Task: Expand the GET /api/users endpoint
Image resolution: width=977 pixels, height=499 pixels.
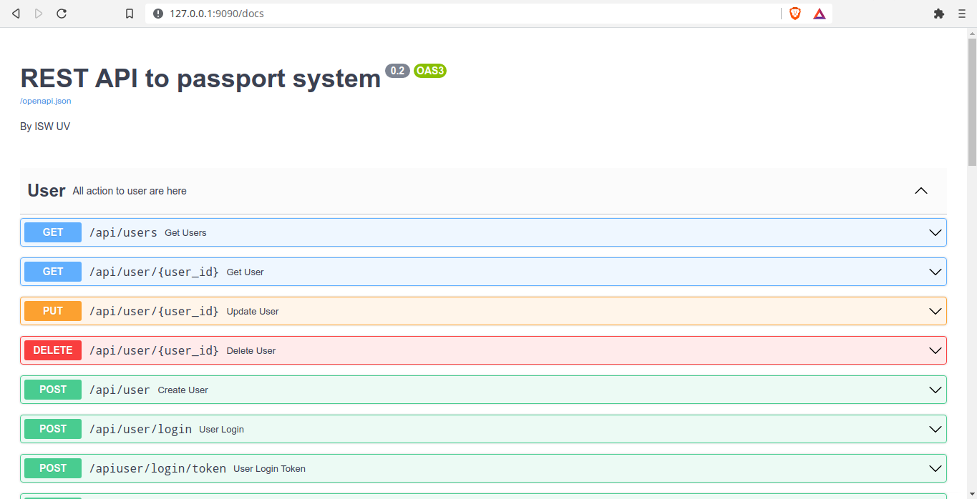Action: [935, 232]
